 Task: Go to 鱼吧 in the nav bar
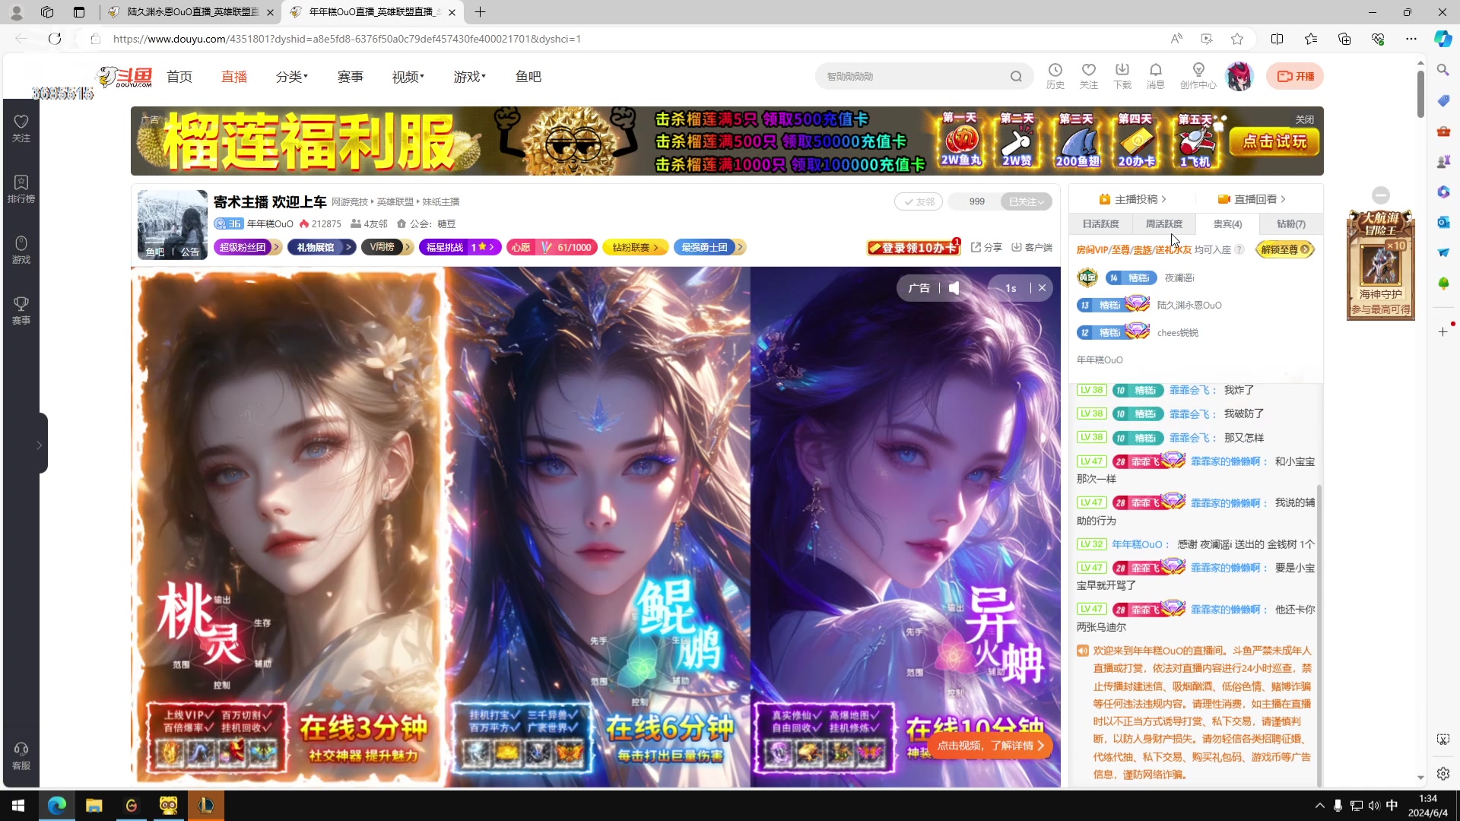(x=528, y=77)
